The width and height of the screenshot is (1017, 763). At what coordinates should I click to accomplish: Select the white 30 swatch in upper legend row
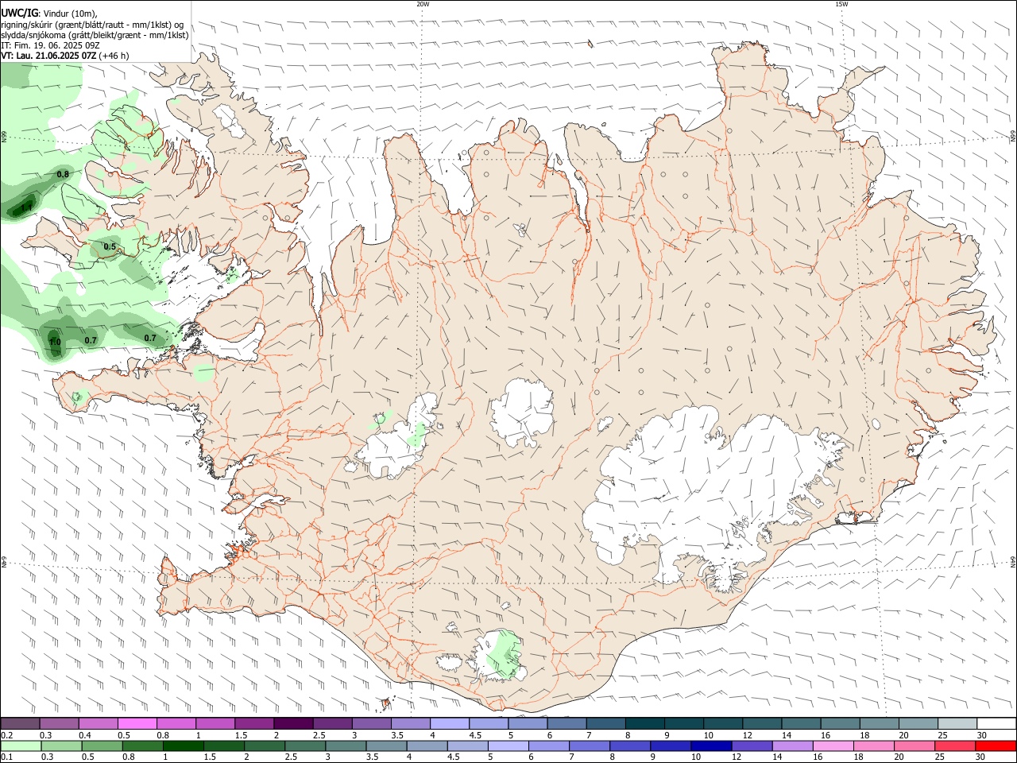(x=996, y=723)
